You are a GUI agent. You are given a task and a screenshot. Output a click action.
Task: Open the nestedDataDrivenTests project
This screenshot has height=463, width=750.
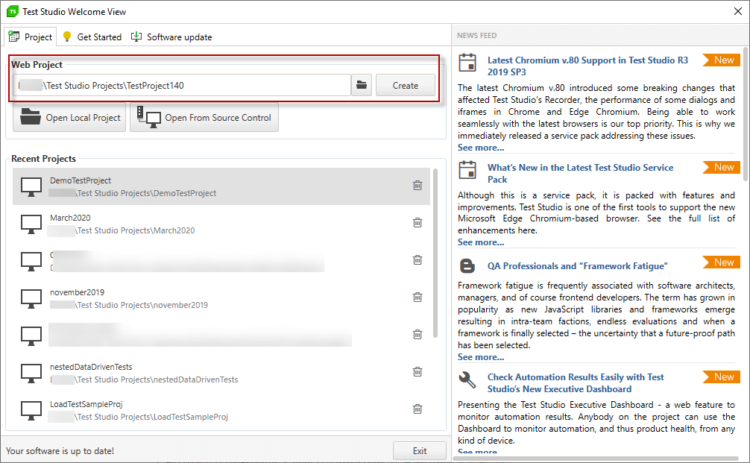pyautogui.click(x=221, y=373)
